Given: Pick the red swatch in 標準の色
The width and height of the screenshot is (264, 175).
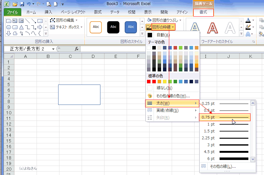Looking at the screenshot, I should tap(149, 81).
